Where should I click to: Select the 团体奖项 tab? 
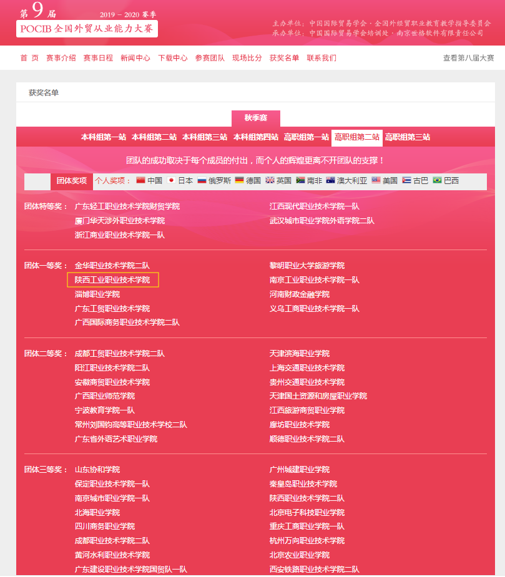tap(71, 181)
